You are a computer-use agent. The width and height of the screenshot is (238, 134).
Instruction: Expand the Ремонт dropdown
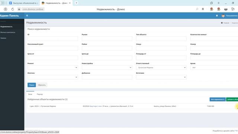click(53, 67)
